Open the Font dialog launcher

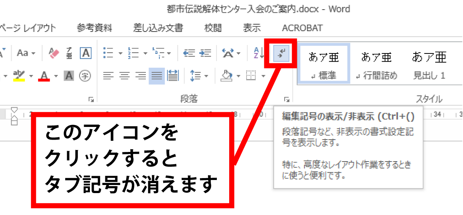(x=91, y=100)
